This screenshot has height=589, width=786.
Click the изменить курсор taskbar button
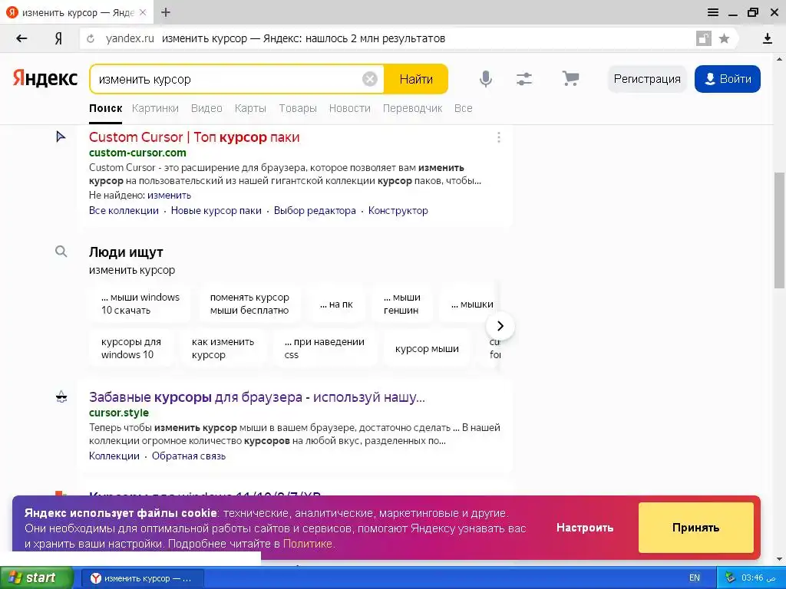click(x=141, y=578)
